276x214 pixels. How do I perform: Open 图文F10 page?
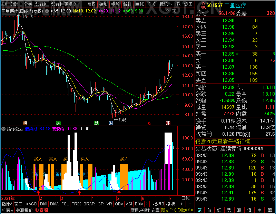168,210
